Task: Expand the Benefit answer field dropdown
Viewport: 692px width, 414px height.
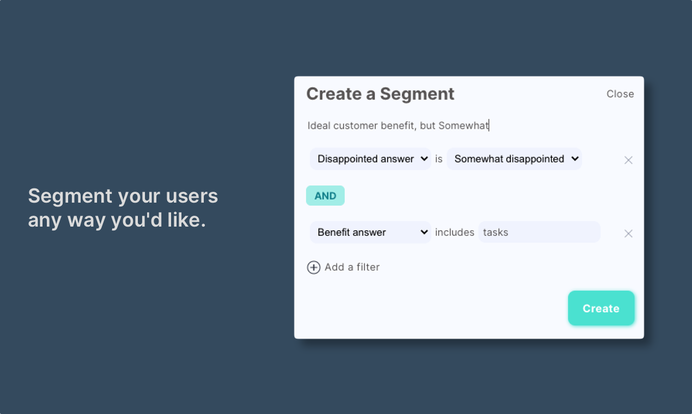Action: pyautogui.click(x=366, y=233)
